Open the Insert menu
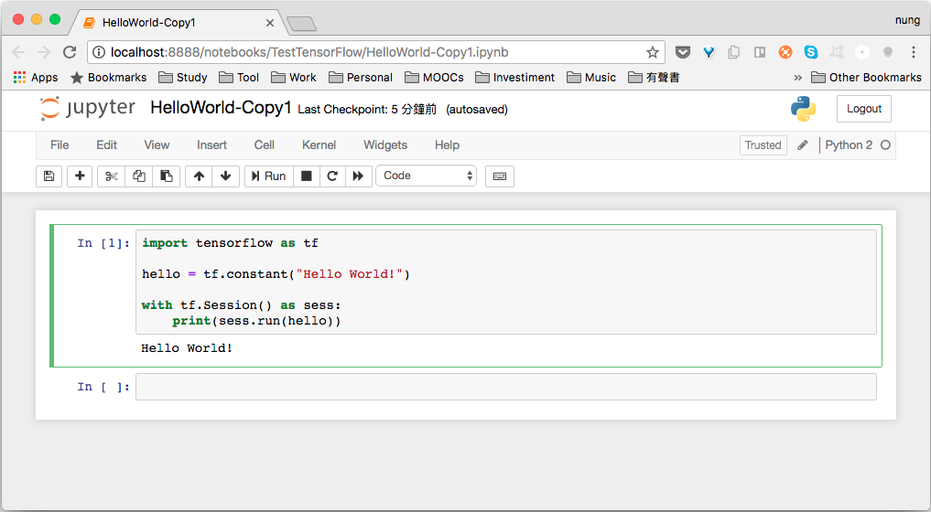The image size is (931, 512). coord(212,144)
